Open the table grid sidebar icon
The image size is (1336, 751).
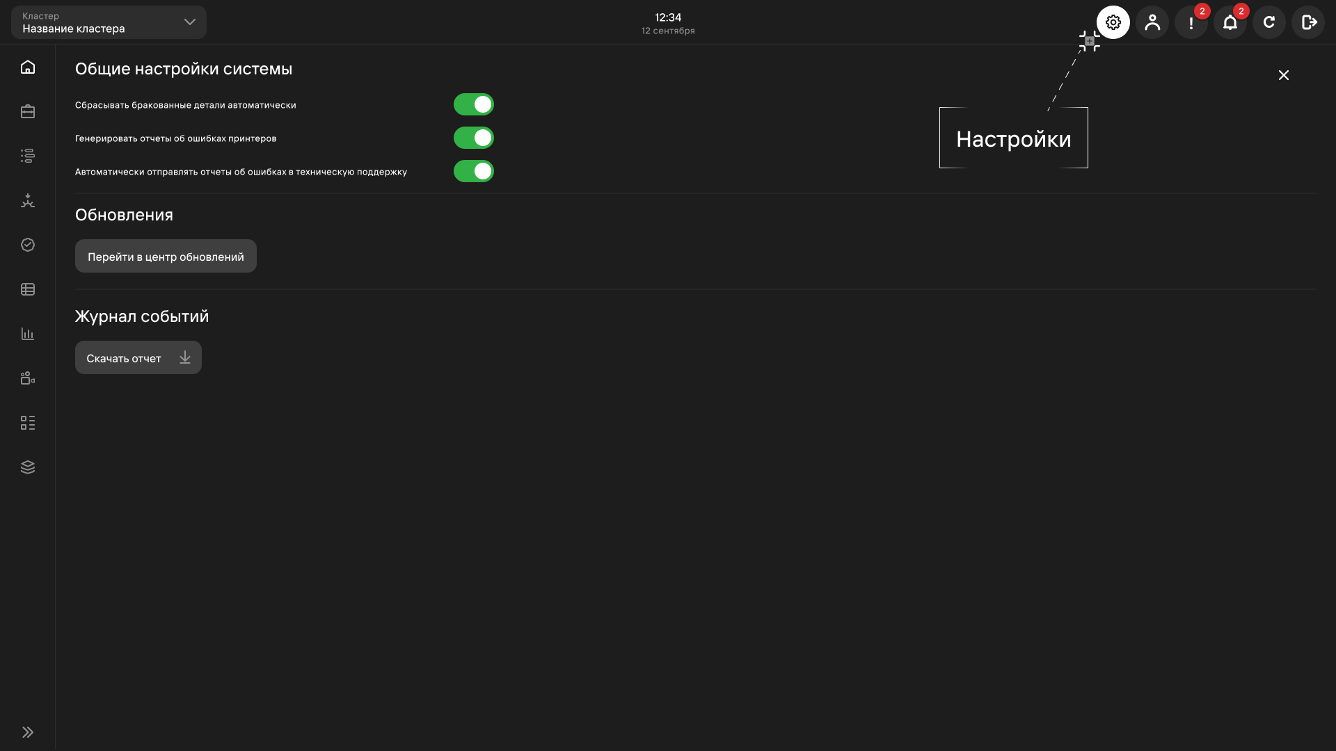pos(28,289)
